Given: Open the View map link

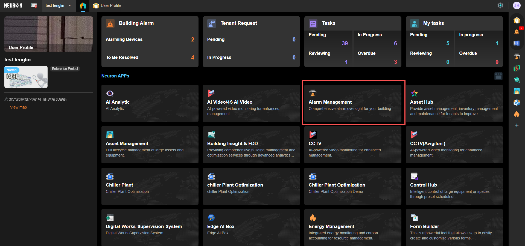Looking at the screenshot, I should 18,107.
